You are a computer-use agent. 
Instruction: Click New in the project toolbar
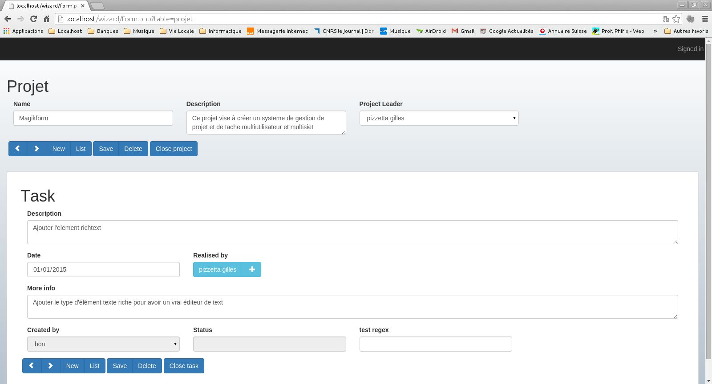point(58,149)
